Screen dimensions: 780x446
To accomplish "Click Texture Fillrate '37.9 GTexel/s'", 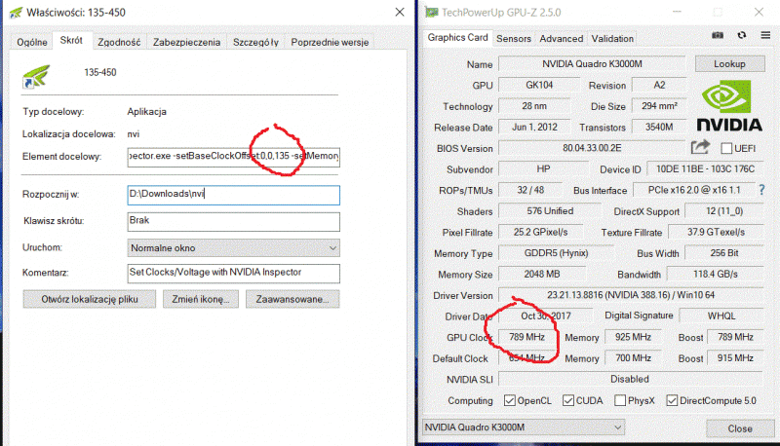I will pos(716,232).
